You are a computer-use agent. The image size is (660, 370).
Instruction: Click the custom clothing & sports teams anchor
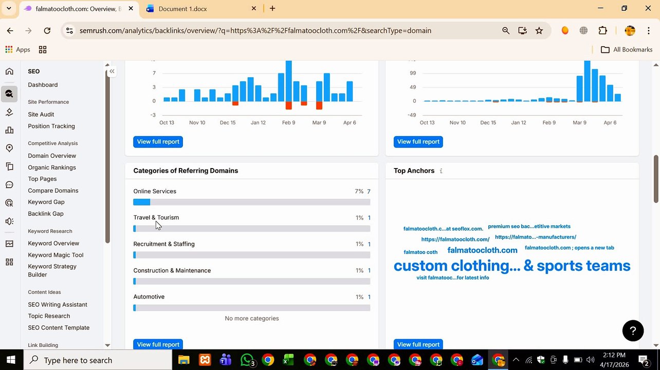(x=512, y=266)
